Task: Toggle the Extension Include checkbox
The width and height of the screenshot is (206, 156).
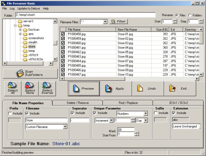Action: [x=174, y=113]
